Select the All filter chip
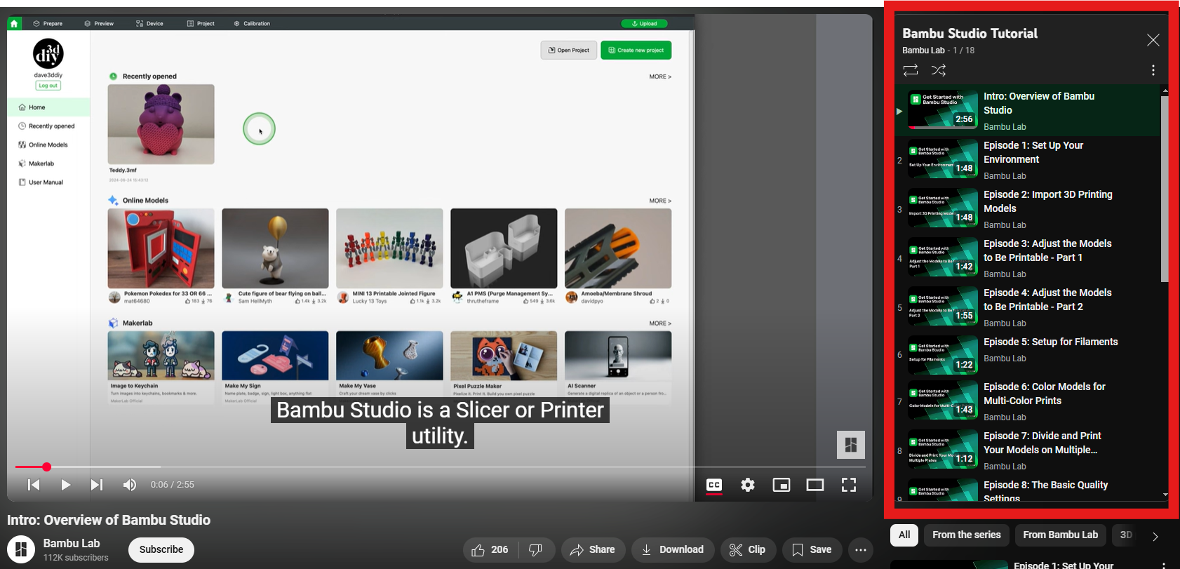Image resolution: width=1180 pixels, height=569 pixels. coord(904,535)
